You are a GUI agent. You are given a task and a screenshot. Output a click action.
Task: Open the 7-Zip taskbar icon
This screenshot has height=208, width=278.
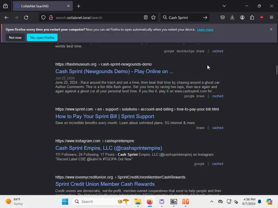click(173, 201)
